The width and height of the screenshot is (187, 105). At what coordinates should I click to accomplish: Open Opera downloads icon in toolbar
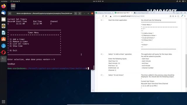pos(182,16)
